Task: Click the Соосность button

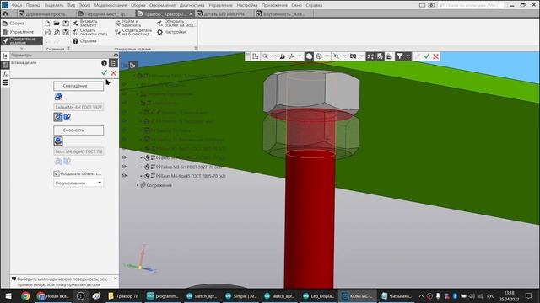Action: [78, 130]
